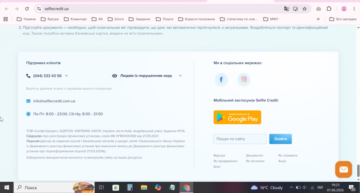Open the Все закладки folder
The height and width of the screenshot is (193, 360).
[x=343, y=19]
